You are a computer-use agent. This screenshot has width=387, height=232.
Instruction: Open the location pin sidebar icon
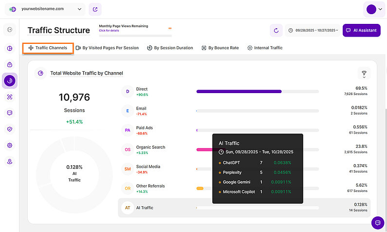tap(10, 161)
